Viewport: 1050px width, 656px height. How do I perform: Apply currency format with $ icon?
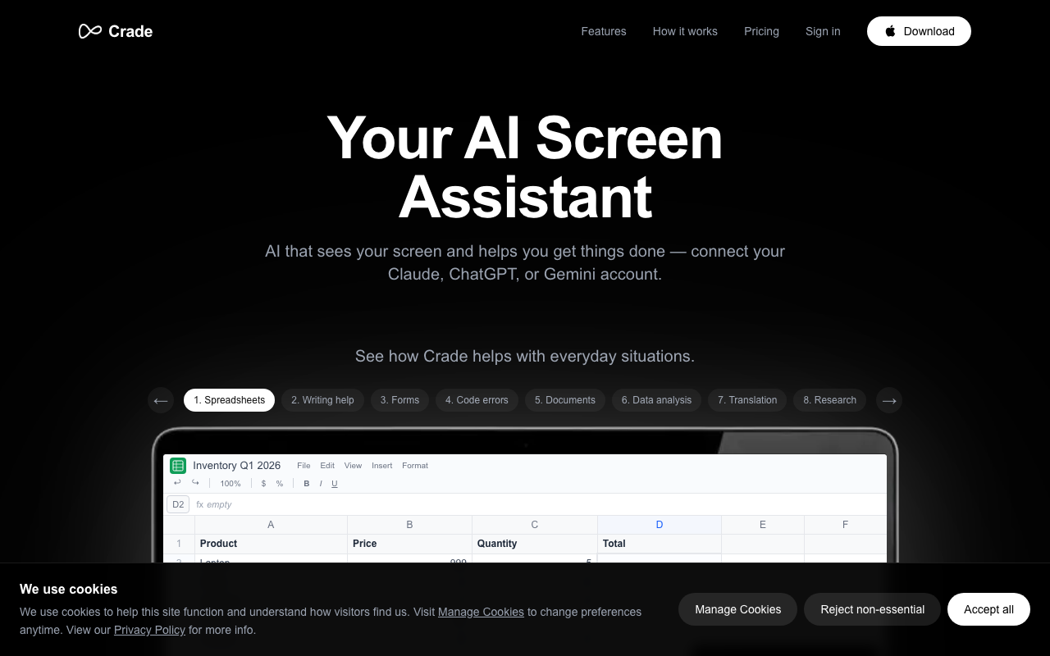coord(263,484)
